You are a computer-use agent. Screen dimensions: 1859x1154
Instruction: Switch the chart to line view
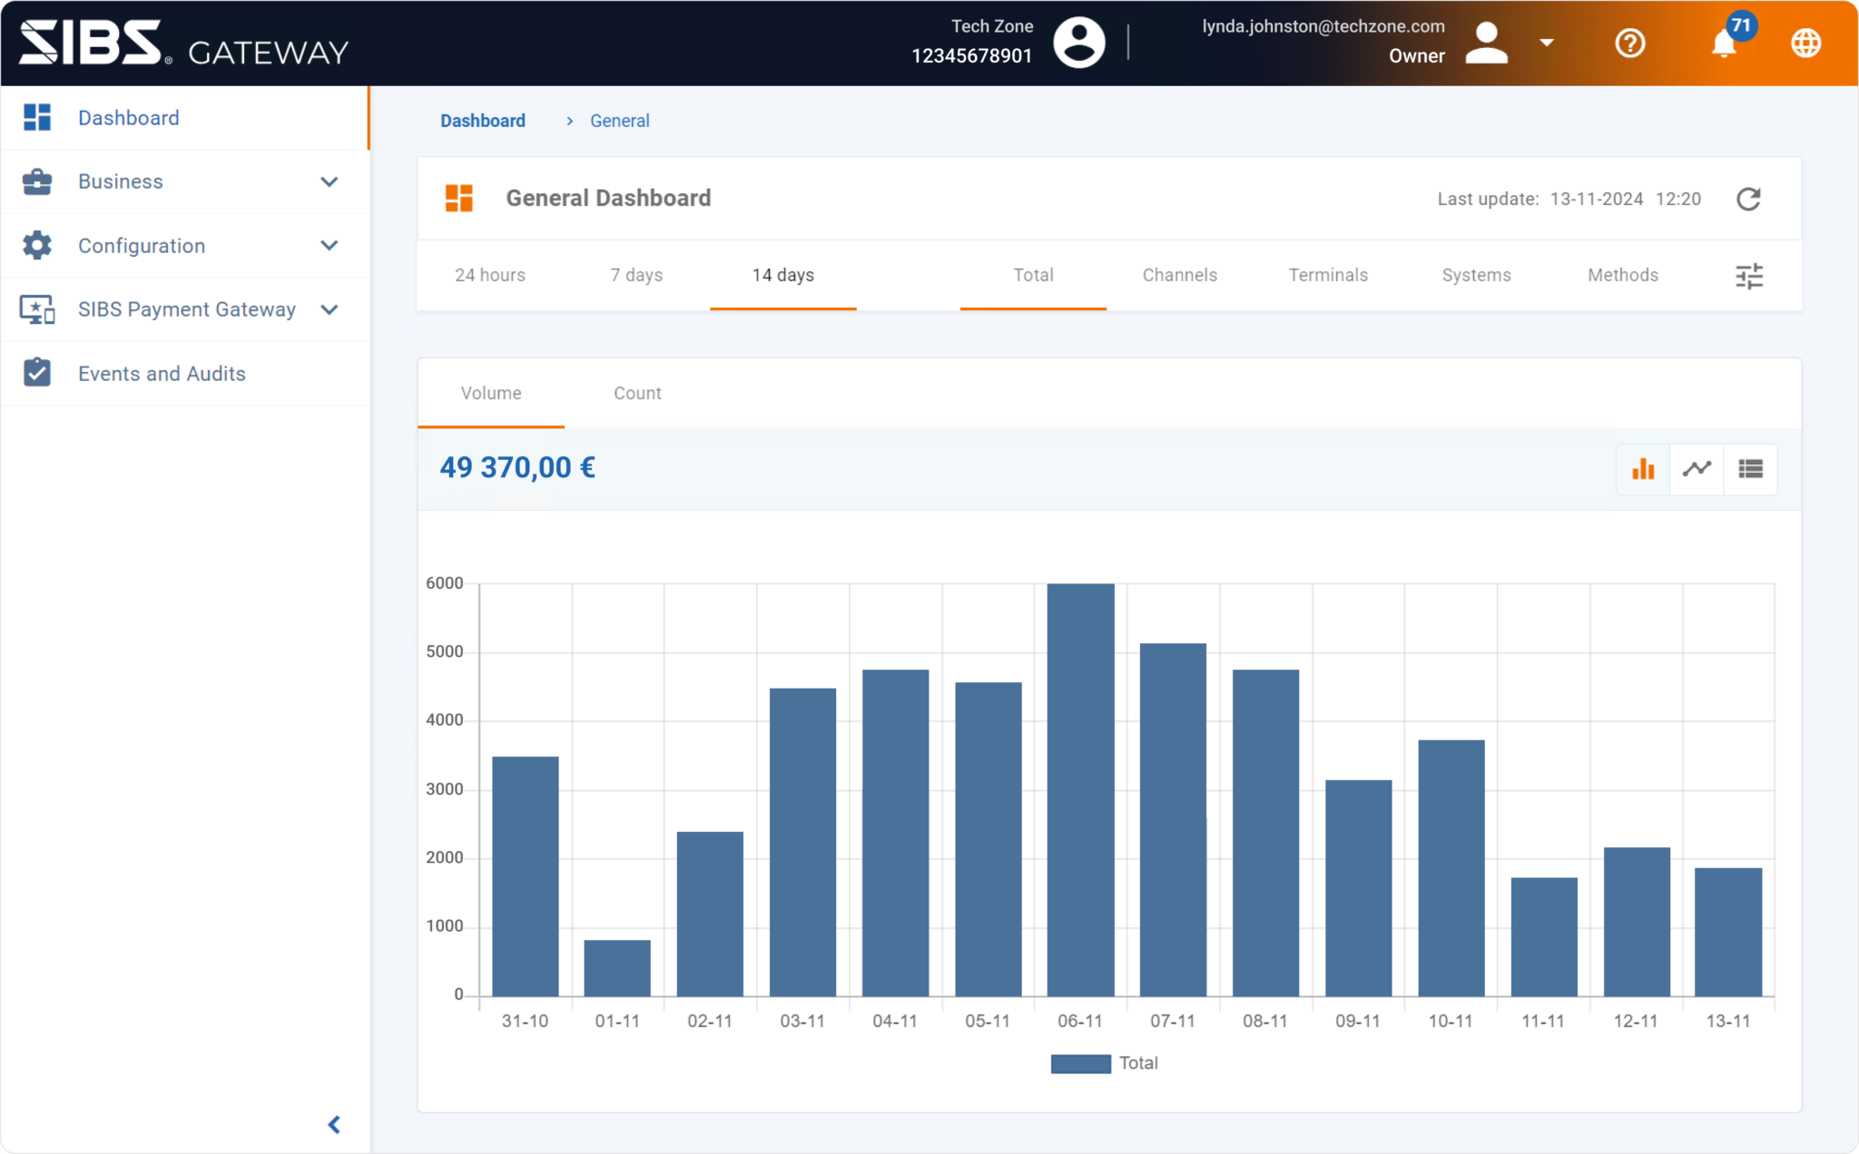(x=1697, y=469)
